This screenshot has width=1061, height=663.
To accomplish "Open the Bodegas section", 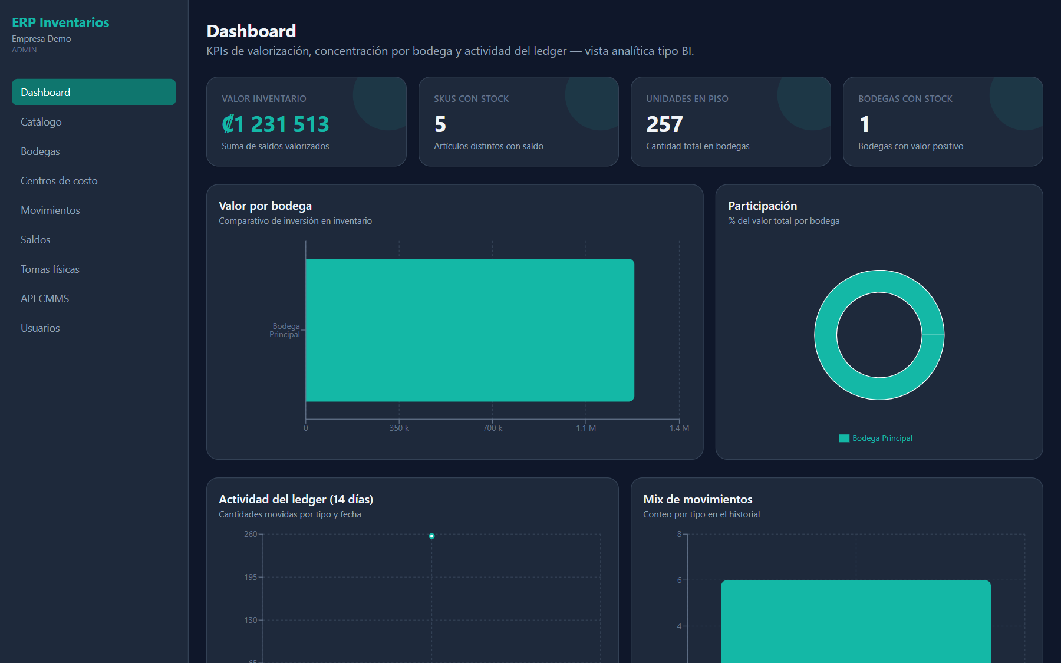I will point(94,151).
